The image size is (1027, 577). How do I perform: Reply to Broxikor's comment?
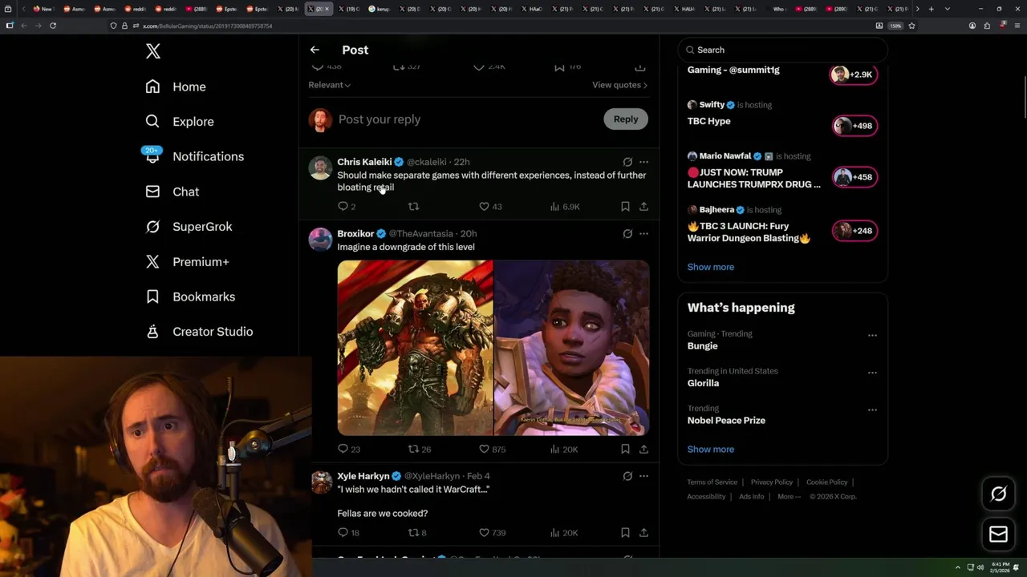tap(349, 450)
